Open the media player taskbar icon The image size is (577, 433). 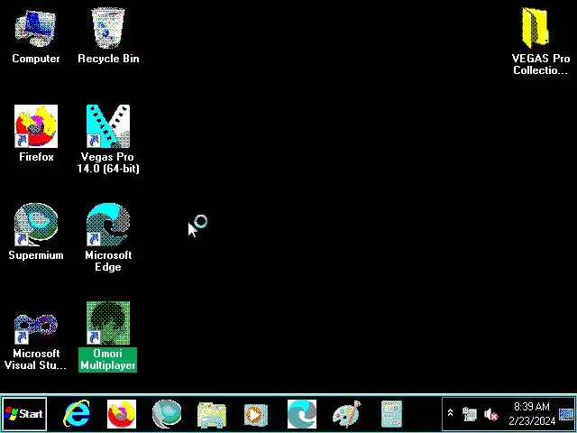point(256,415)
